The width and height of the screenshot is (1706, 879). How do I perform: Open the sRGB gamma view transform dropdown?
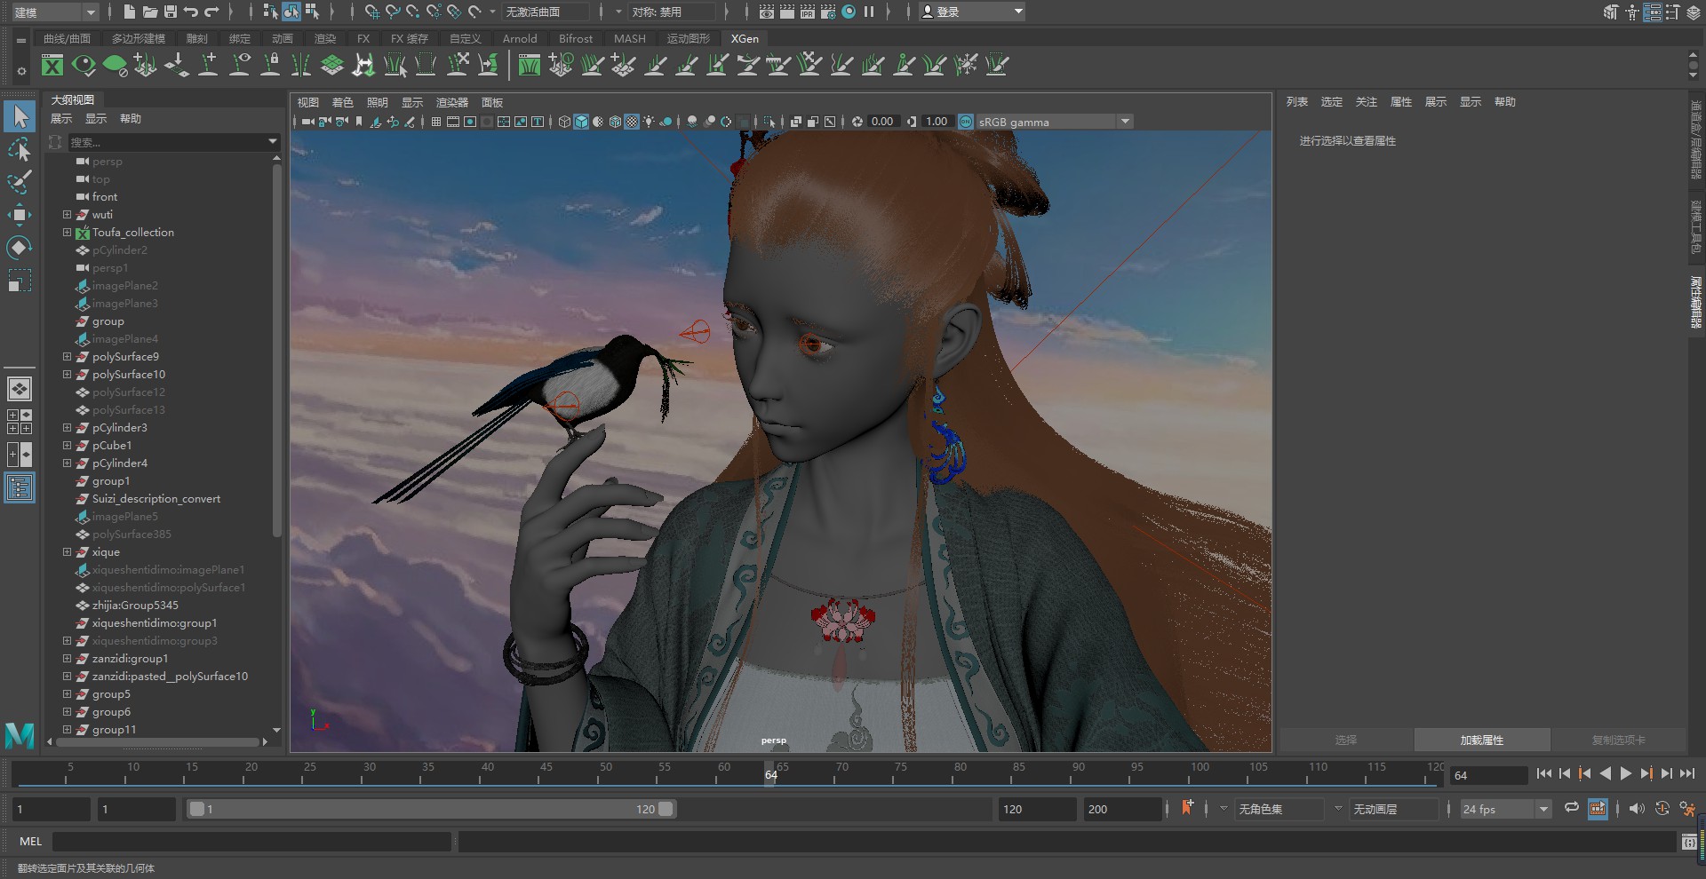pyautogui.click(x=1055, y=122)
